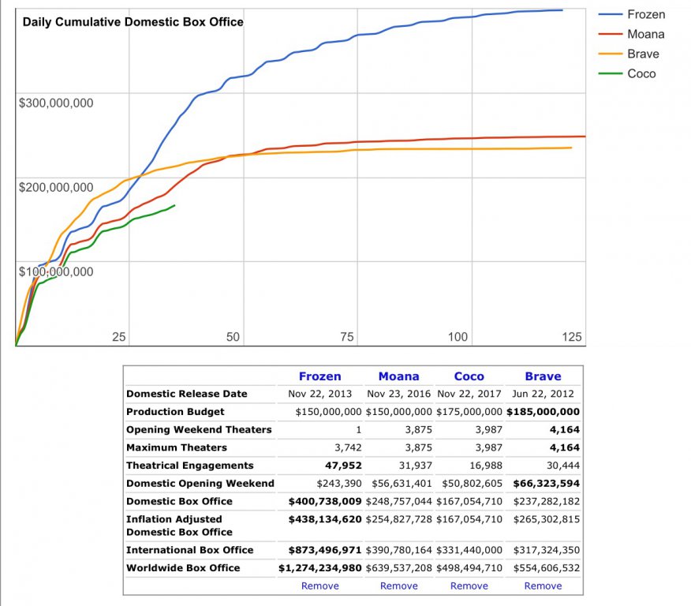Image resolution: width=691 pixels, height=606 pixels.
Task: Remove Coco from the comparison table
Action: (x=469, y=586)
